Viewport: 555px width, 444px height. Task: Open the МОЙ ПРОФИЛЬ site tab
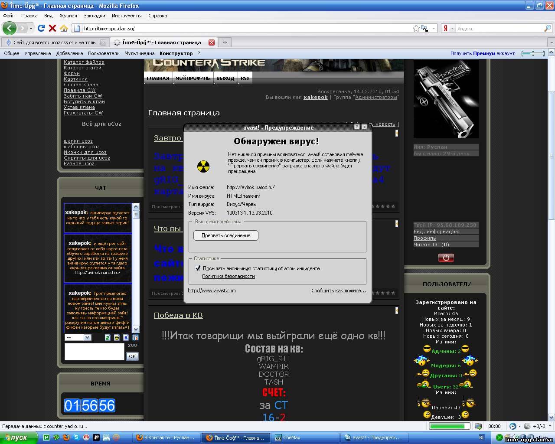coord(193,78)
